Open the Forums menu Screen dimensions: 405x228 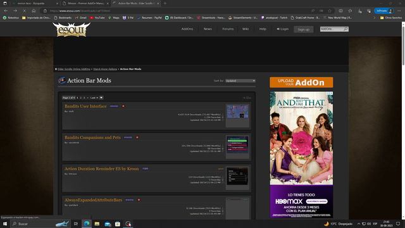[228, 29]
